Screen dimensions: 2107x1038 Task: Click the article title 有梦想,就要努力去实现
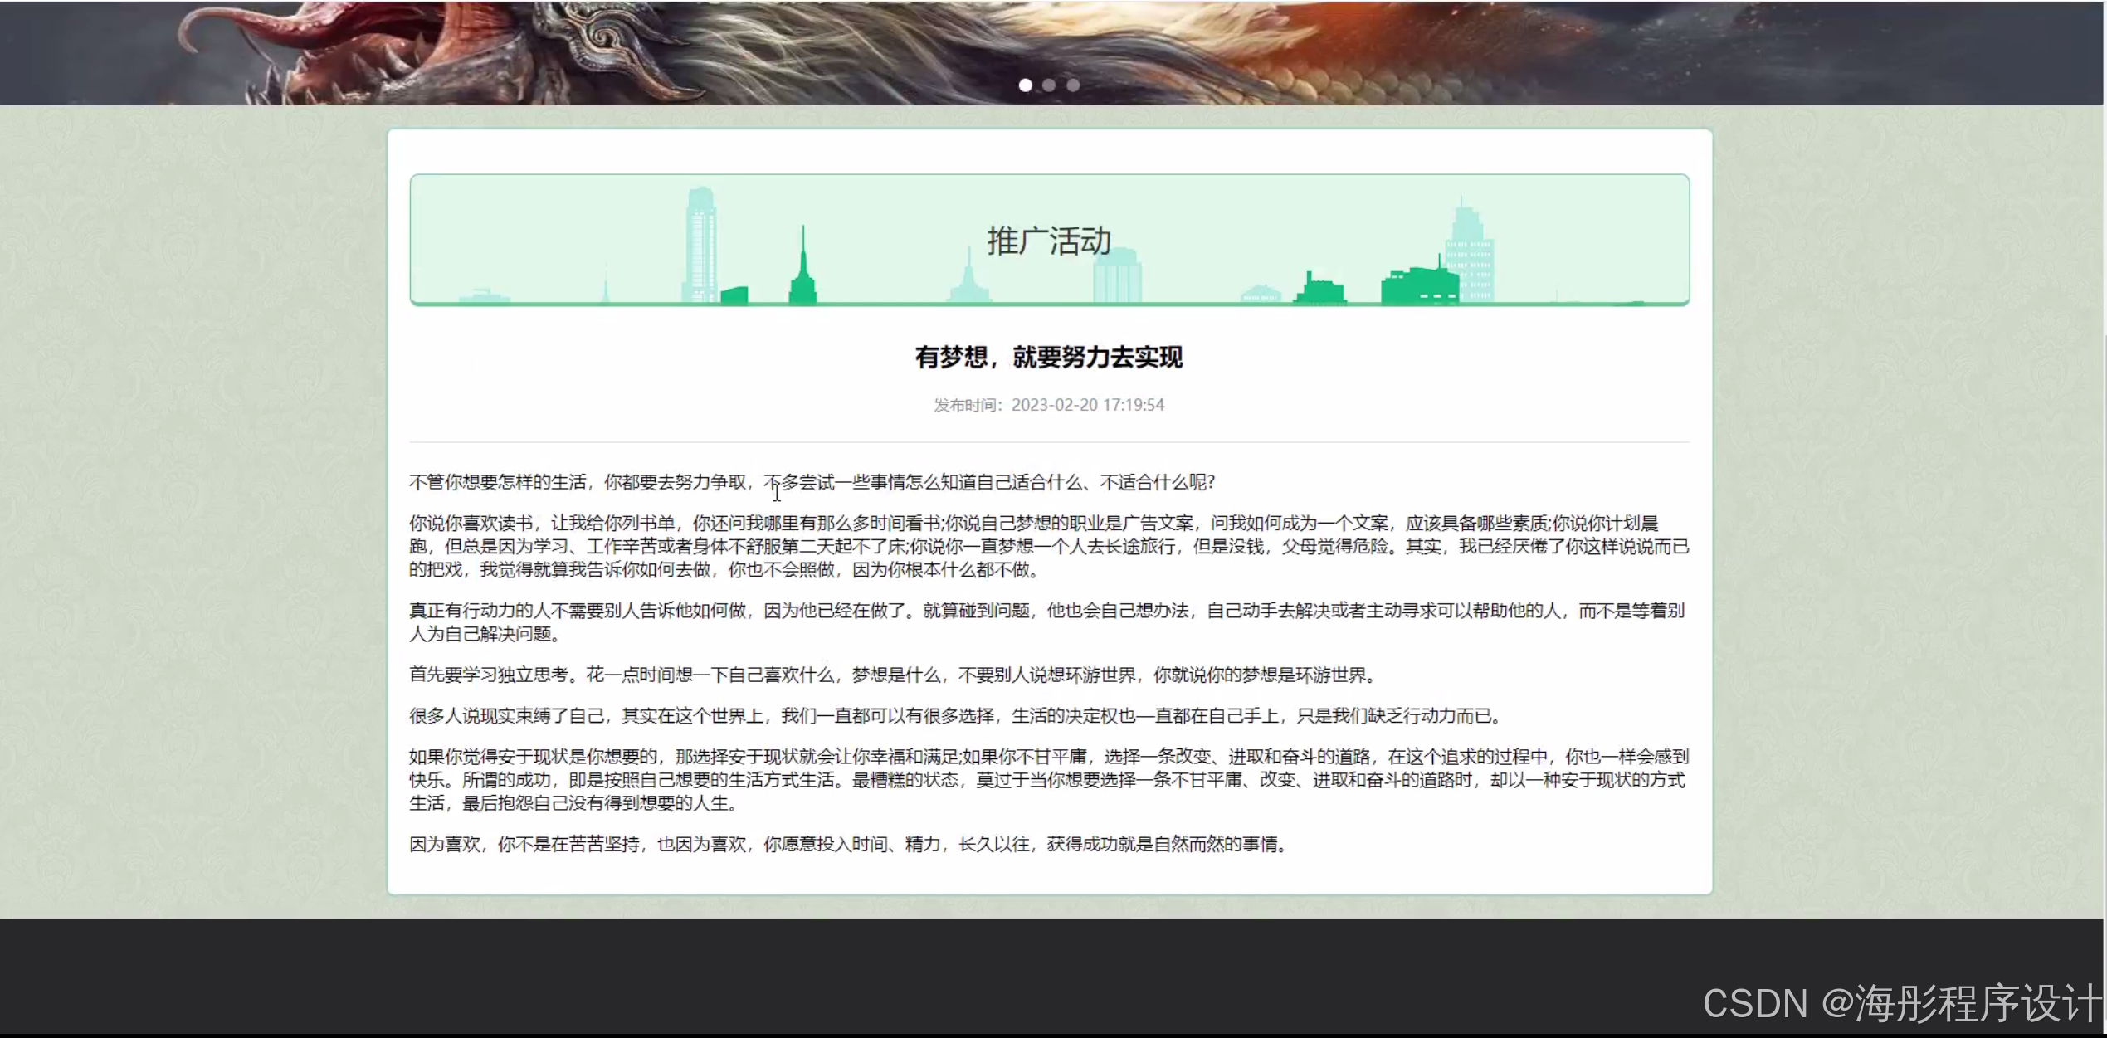1049,358
